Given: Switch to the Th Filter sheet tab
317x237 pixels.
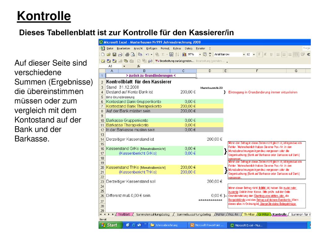Looking at the screenshot, I should pyautogui.click(x=249, y=214).
